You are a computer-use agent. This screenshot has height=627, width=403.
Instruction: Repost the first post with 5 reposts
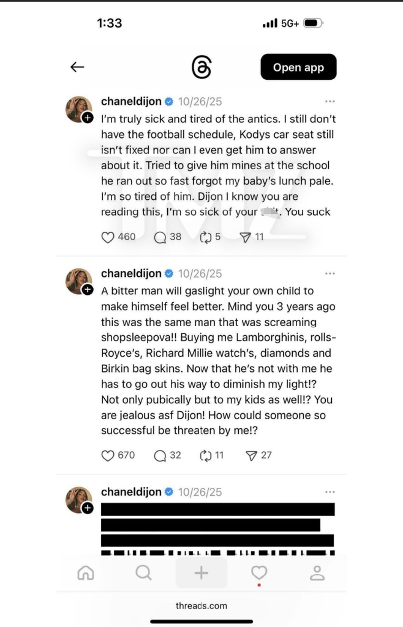click(206, 237)
